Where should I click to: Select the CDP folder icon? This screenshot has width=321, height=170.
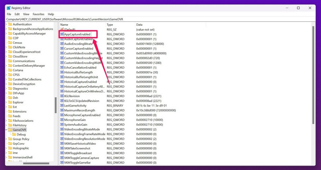(x=10, y=38)
